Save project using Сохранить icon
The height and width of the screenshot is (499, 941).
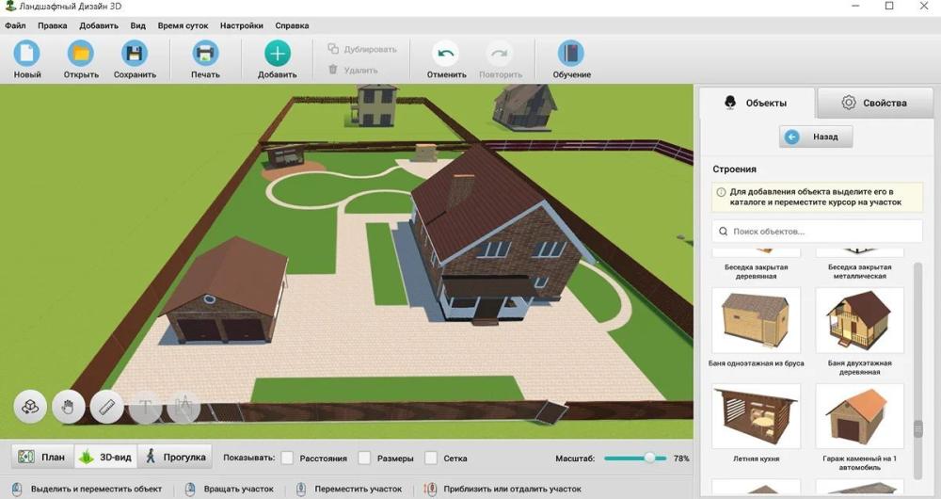pos(135,54)
